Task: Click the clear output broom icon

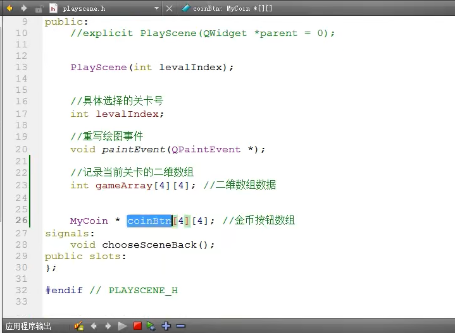Action: (79, 326)
